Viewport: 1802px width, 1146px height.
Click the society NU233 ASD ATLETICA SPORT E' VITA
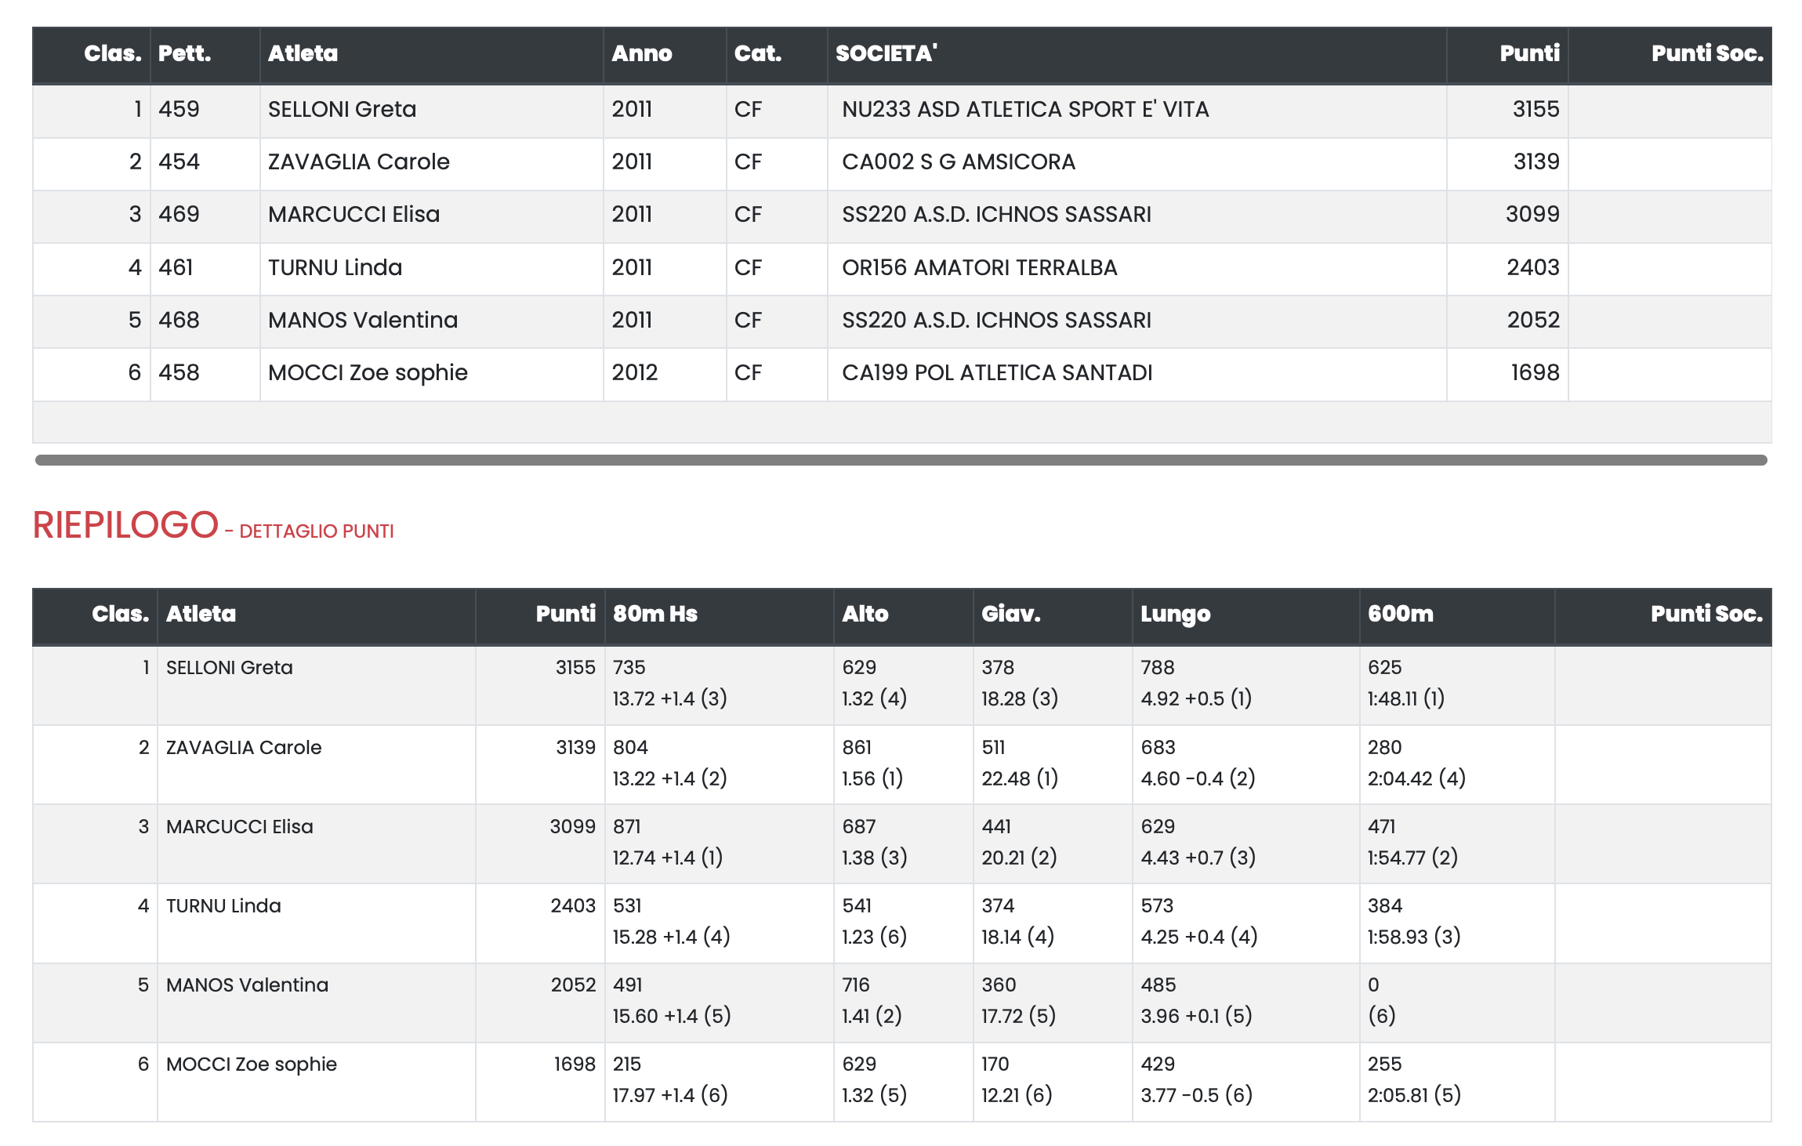pos(1025,109)
